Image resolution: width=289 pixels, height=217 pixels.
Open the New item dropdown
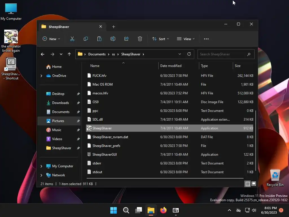[51, 39]
